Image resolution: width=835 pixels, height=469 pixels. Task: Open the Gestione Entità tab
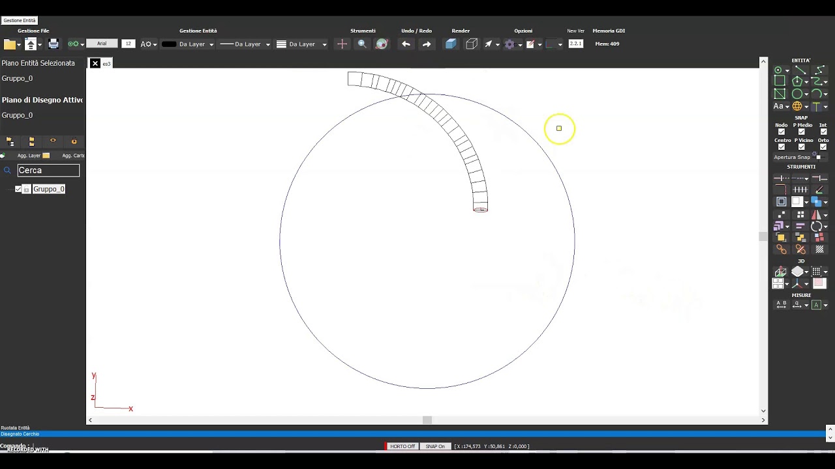click(x=20, y=20)
